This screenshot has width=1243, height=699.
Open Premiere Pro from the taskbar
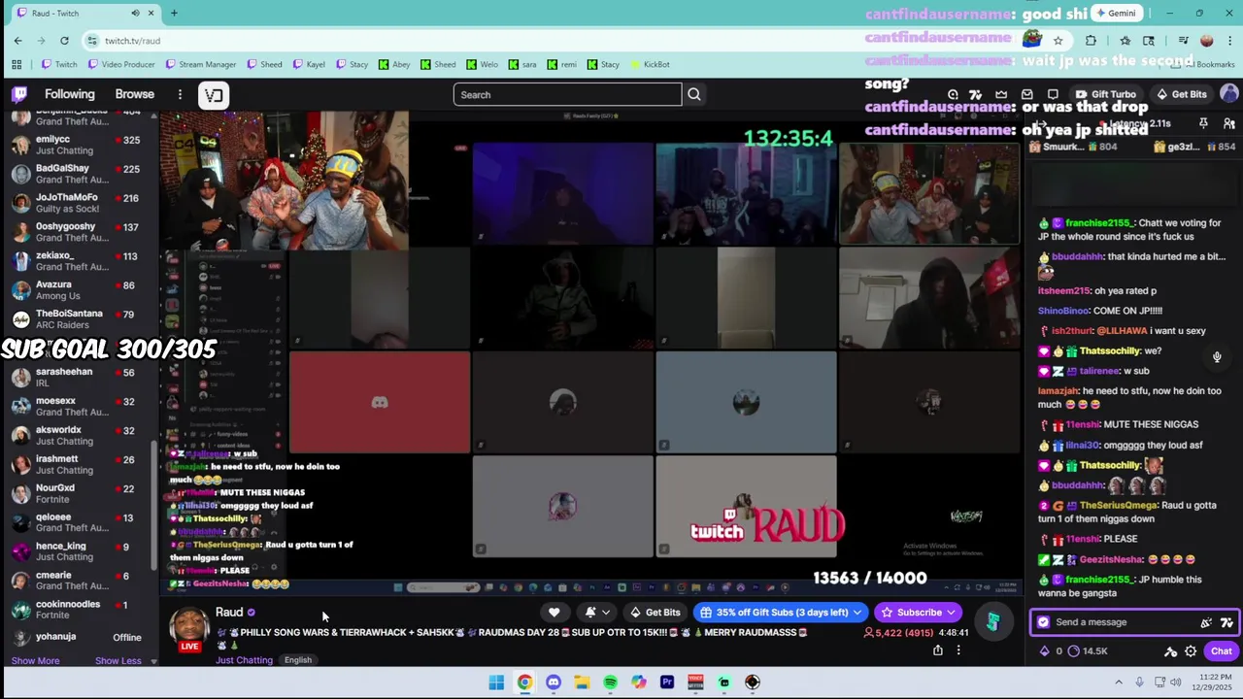667,682
